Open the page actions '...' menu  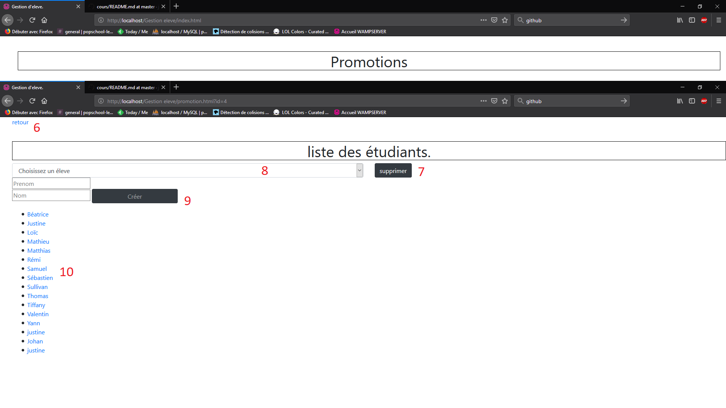tap(484, 101)
